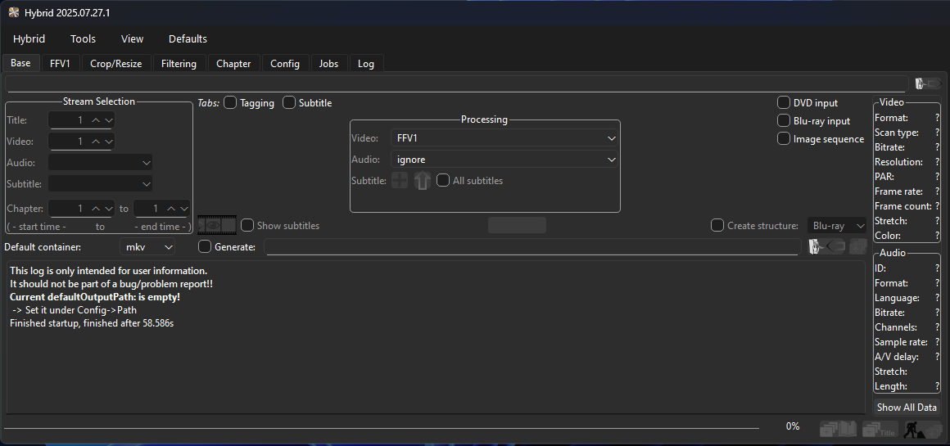Screen dimensions: 950x446
Task: Click the add titles to queue icon
Action: point(879,428)
